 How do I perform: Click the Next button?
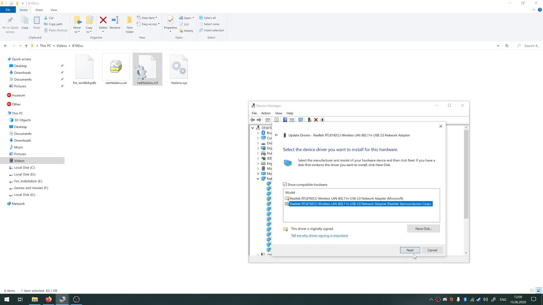410,250
